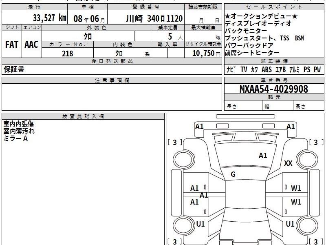Select the バックモニター line
The image size is (326, 245).
point(246,31)
